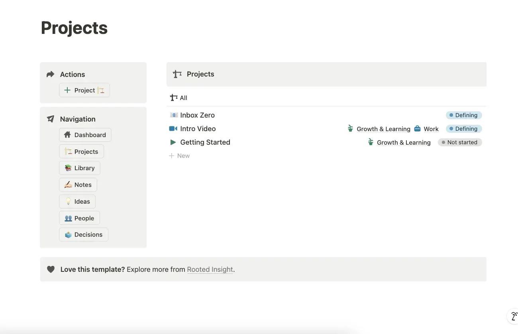Click the round icon at bottom-right corner
The image size is (518, 334).
click(x=513, y=316)
